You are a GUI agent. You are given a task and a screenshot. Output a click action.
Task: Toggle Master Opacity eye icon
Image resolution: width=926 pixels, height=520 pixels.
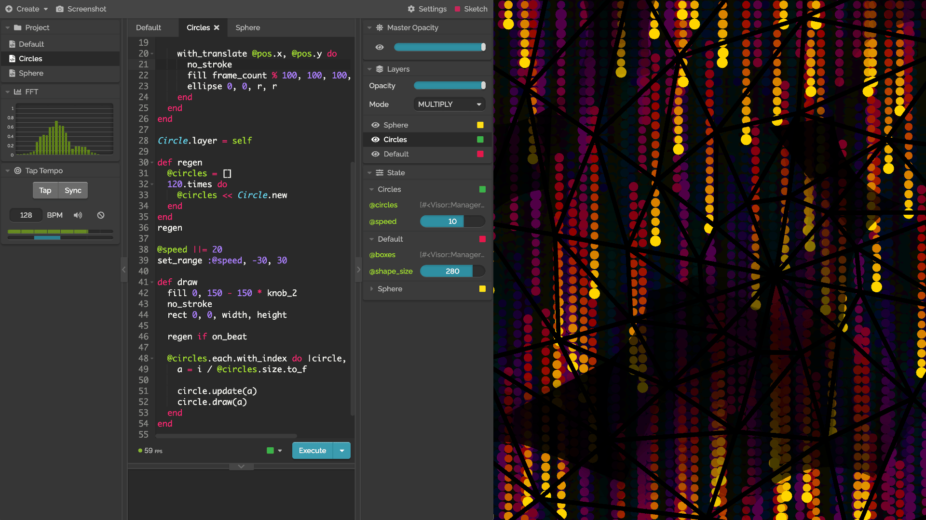[x=380, y=47]
